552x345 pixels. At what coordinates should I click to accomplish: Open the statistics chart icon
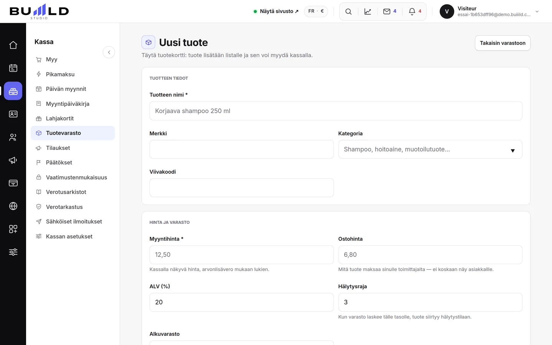tap(368, 11)
